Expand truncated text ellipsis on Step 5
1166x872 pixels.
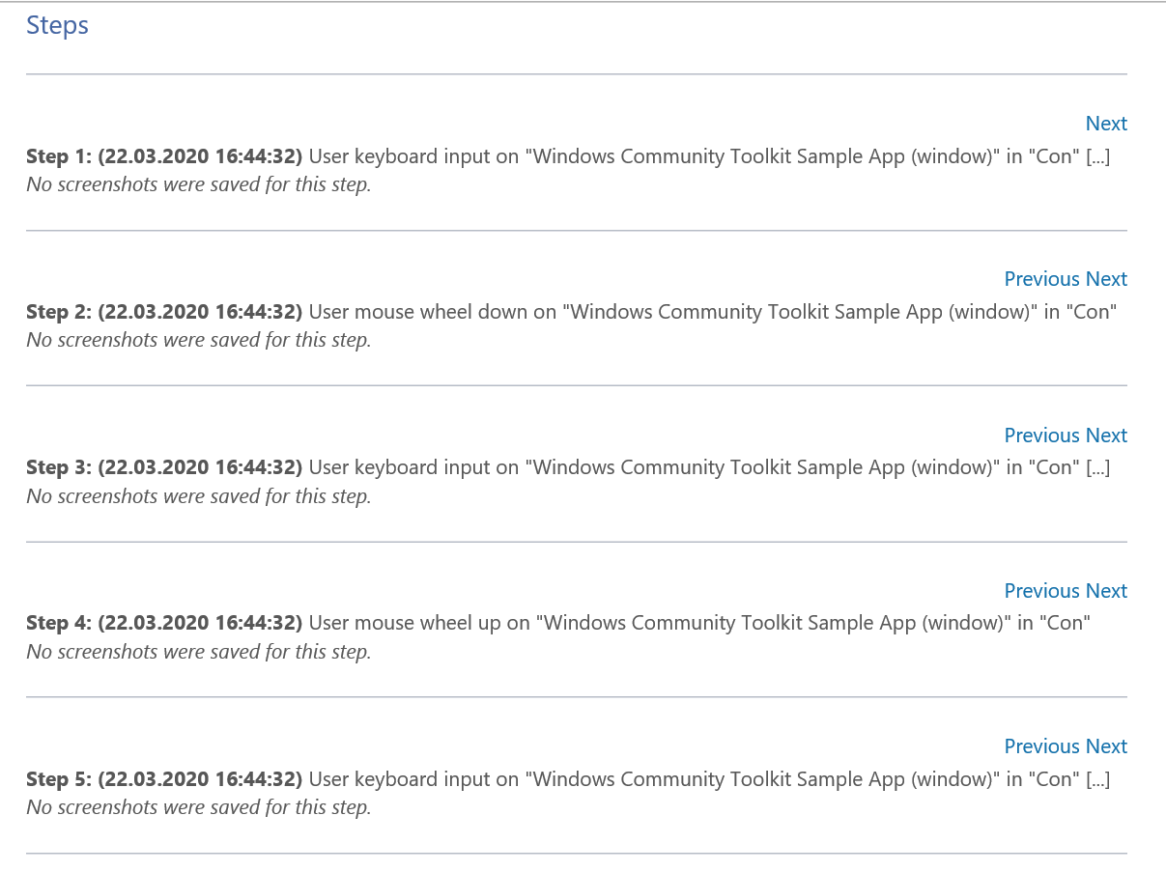click(x=1097, y=778)
